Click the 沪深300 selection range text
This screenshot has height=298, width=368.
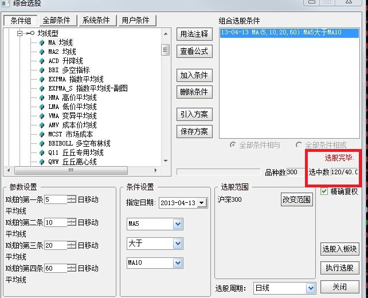tap(229, 199)
